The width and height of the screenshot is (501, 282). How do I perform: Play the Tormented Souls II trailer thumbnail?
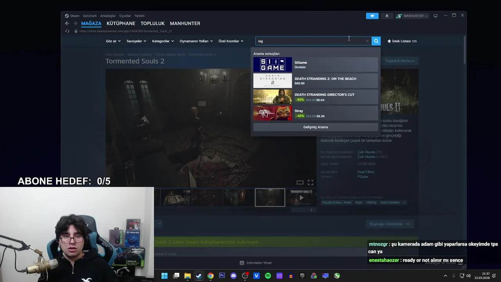[301, 197]
